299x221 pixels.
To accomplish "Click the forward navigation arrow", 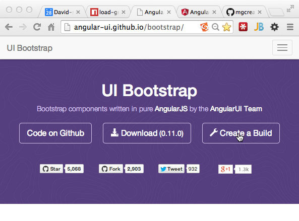I will [23, 27].
